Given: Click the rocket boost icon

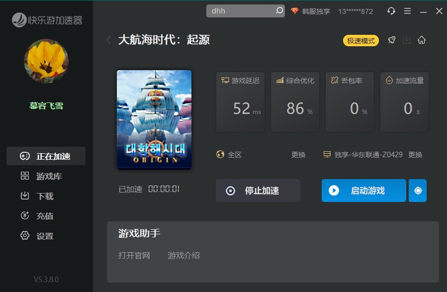Looking at the screenshot, I should point(392,40).
